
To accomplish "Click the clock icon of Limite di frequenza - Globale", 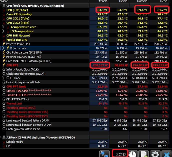I will 4,82.
